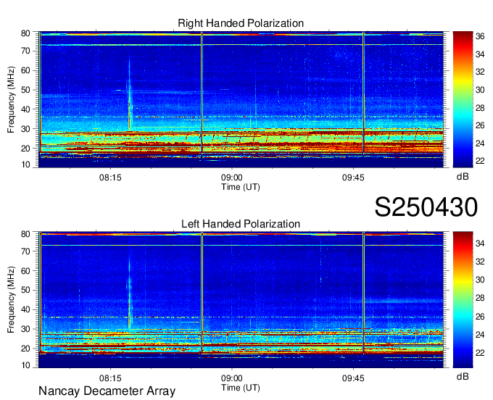The width and height of the screenshot is (493, 400).
Task: Click the 60 MHz tick of the Left Handed plot
Action: [25, 270]
